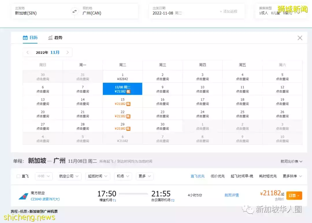This screenshot has width=312, height=223.
Task: Select November 15 on the calendar
Action: 122,101
